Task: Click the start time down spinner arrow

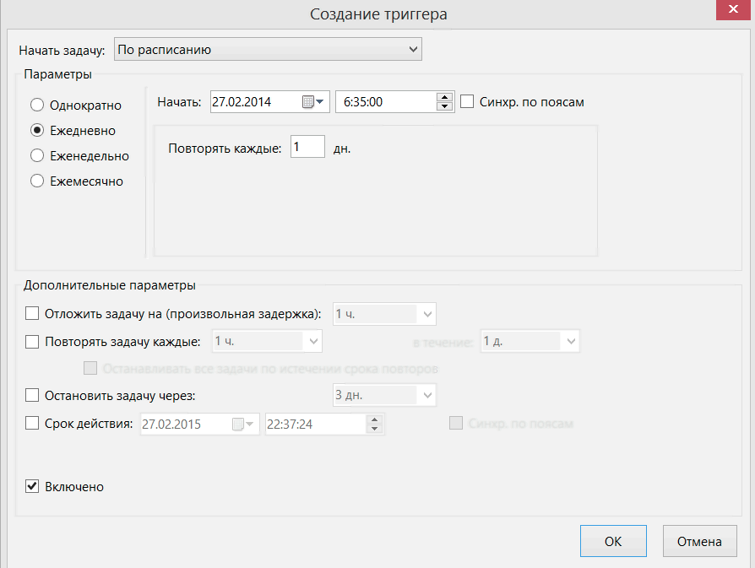Action: [445, 107]
